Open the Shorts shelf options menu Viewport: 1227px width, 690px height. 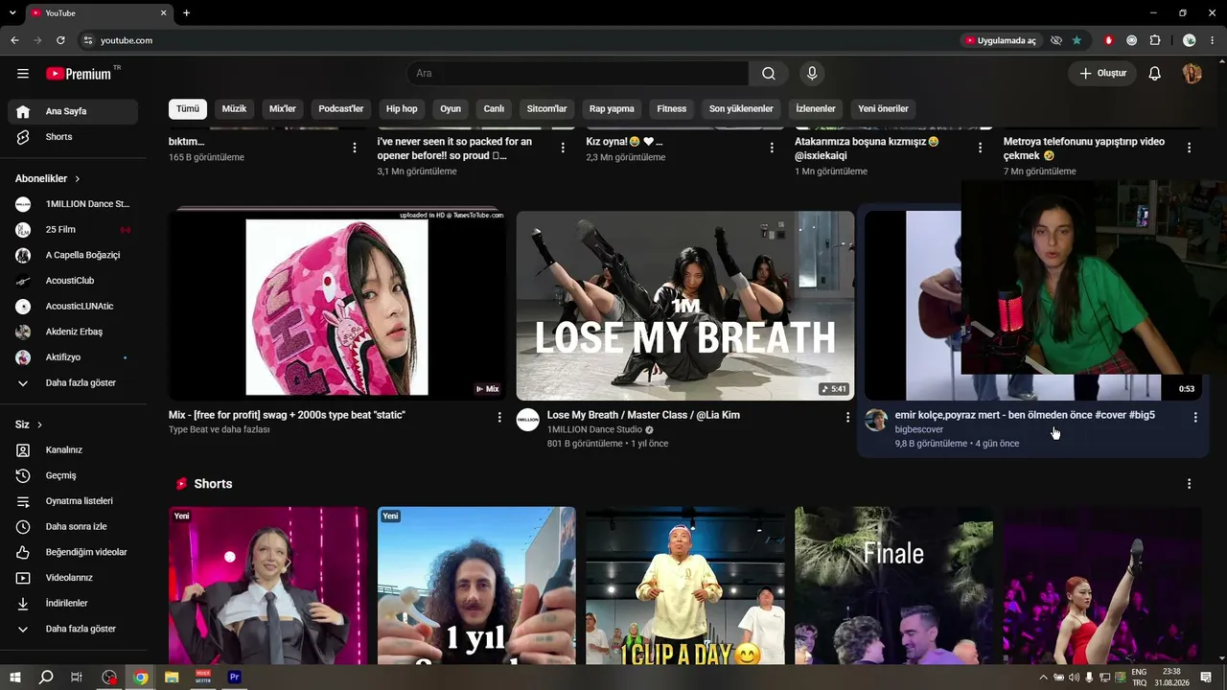(1189, 484)
